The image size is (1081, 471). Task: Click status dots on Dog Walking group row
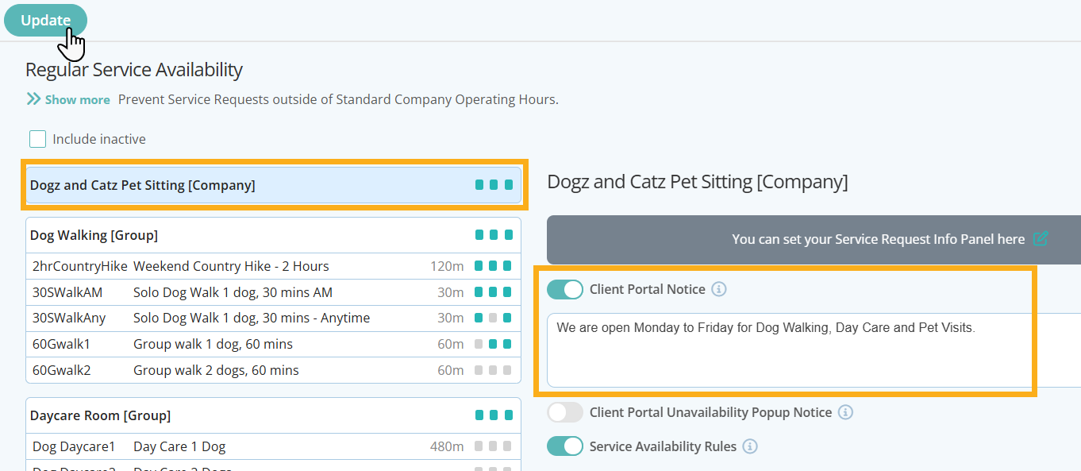494,235
